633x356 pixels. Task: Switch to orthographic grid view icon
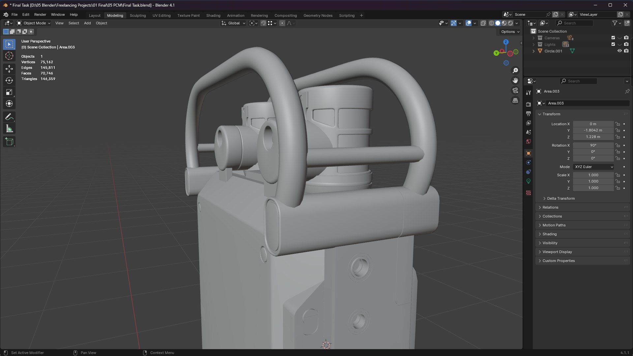pyautogui.click(x=515, y=100)
